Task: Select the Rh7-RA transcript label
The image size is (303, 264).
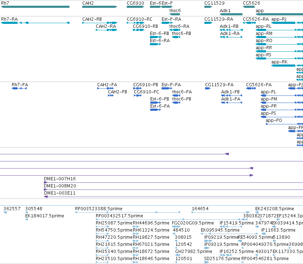Action: click(x=10, y=19)
